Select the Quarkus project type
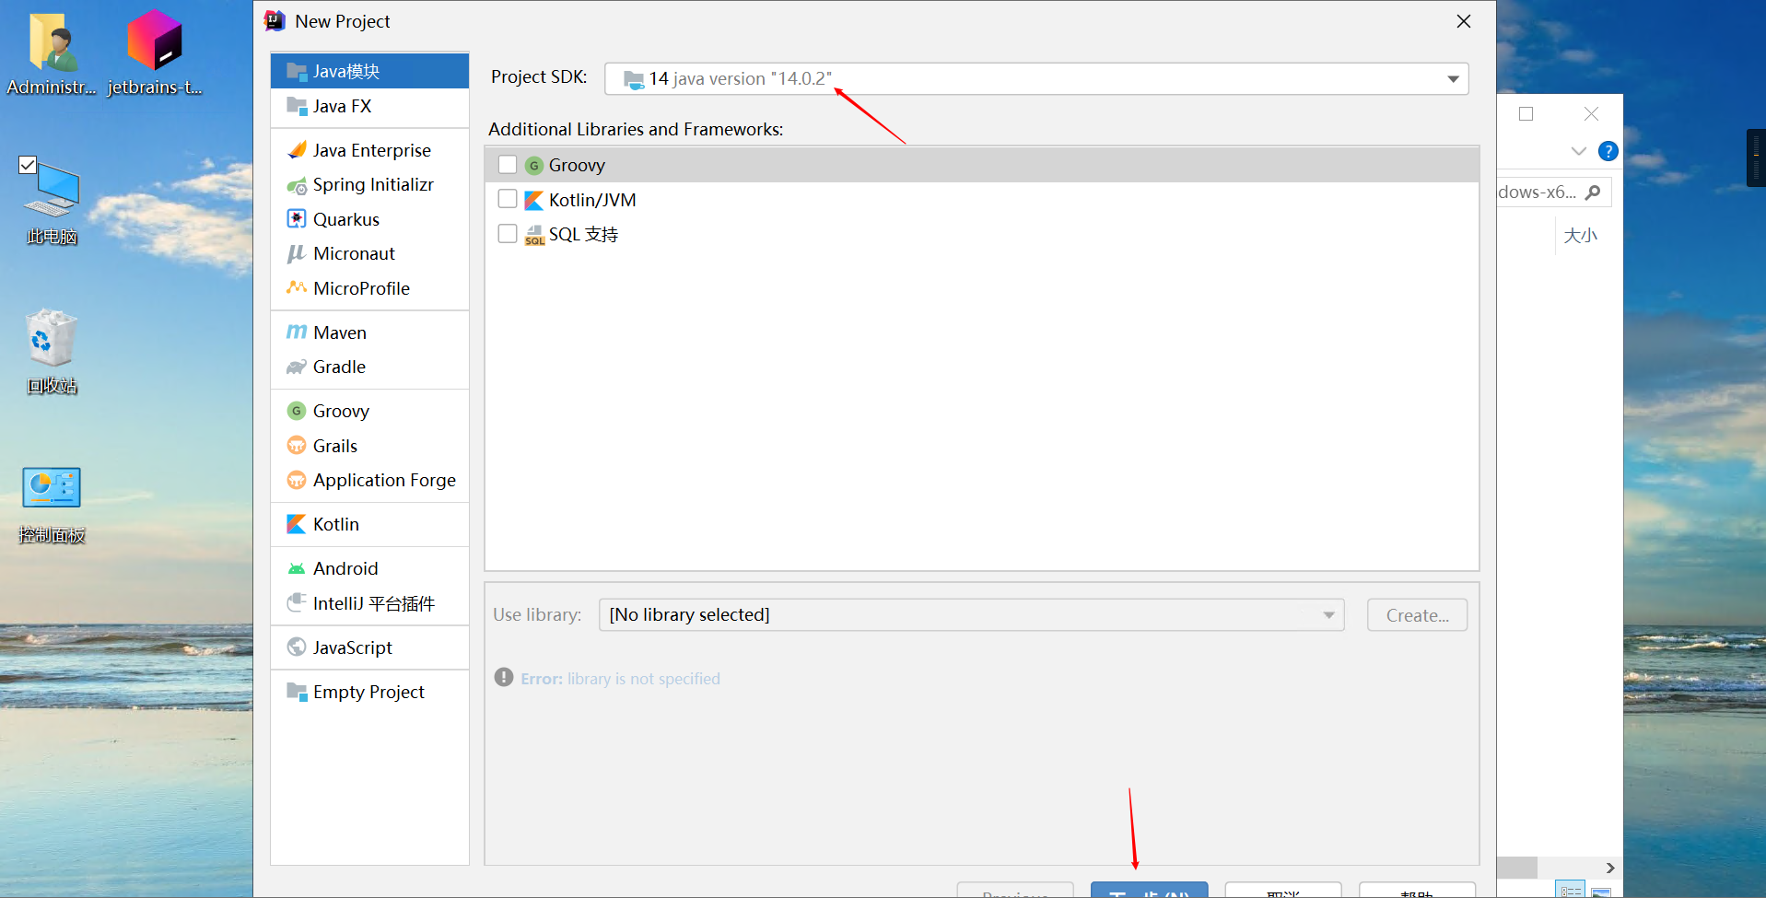Viewport: 1766px width, 898px height. click(x=369, y=219)
